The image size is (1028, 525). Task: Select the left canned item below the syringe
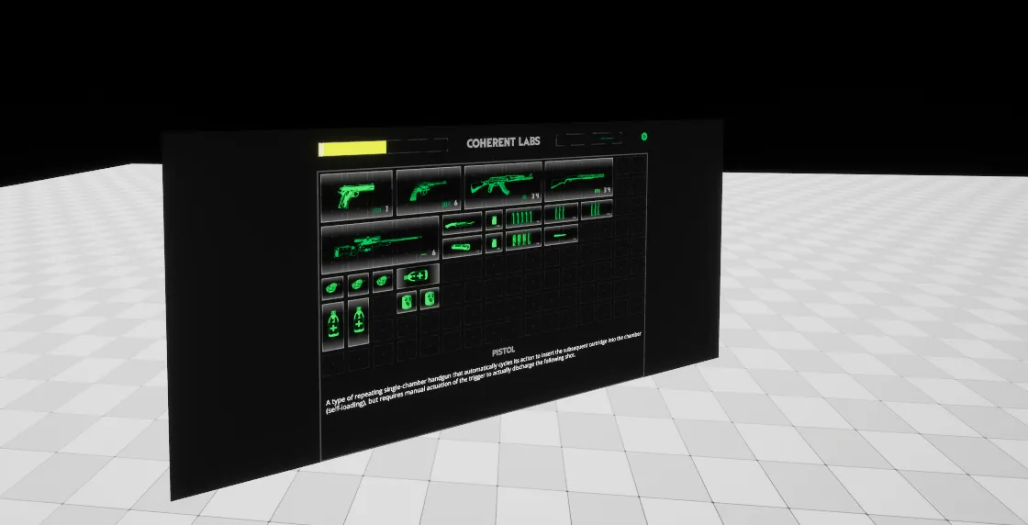407,301
